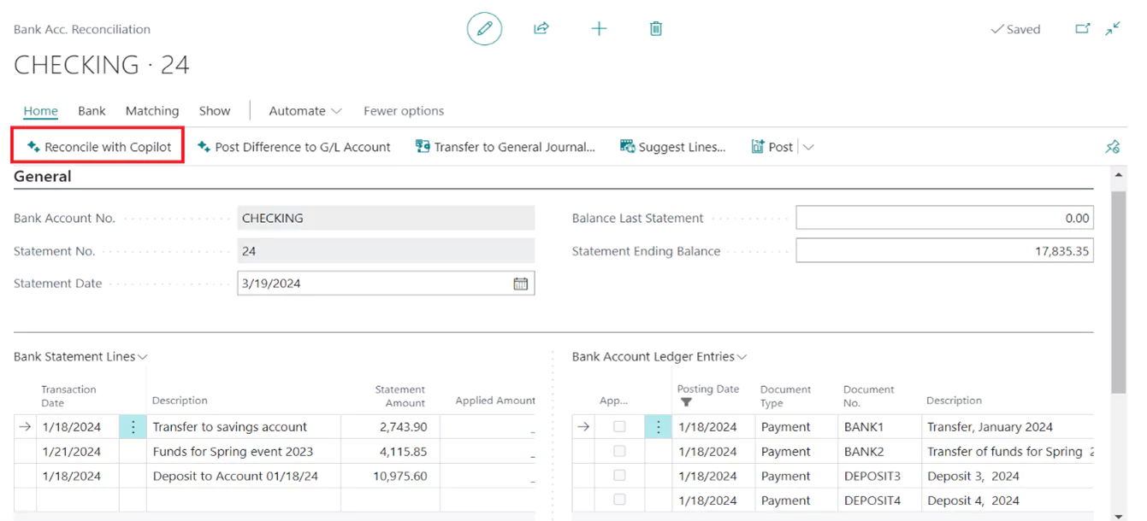
Task: Open row menu for Transfer to savings account
Action: click(x=133, y=427)
